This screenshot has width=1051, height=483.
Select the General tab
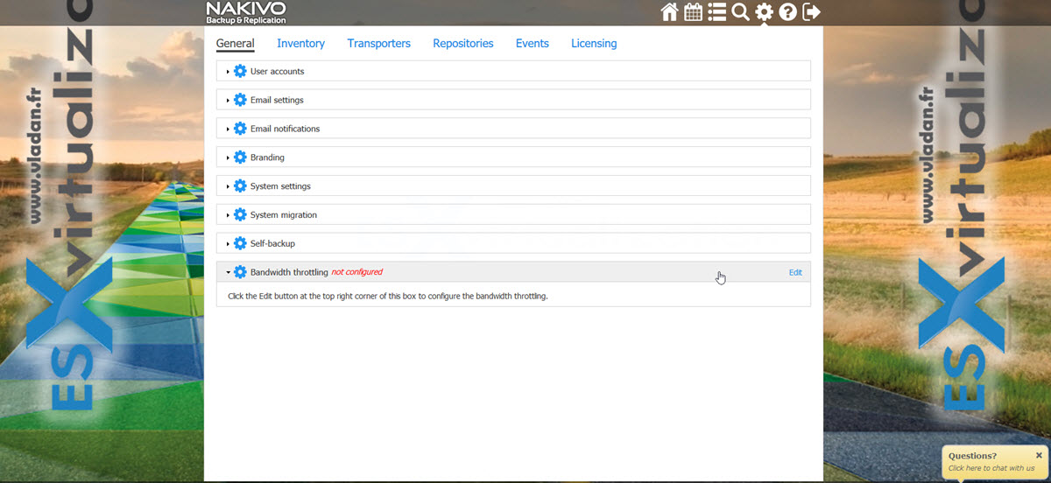(x=235, y=43)
